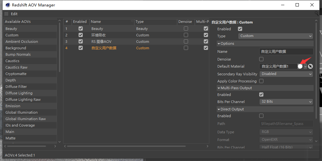Click the Enabled column header

point(80,22)
